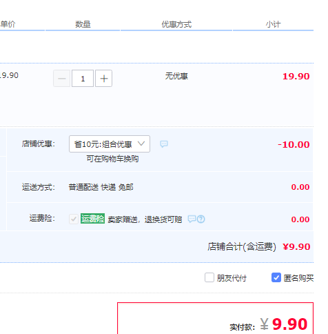Open the question mark help icon for 运费险

pos(201,219)
